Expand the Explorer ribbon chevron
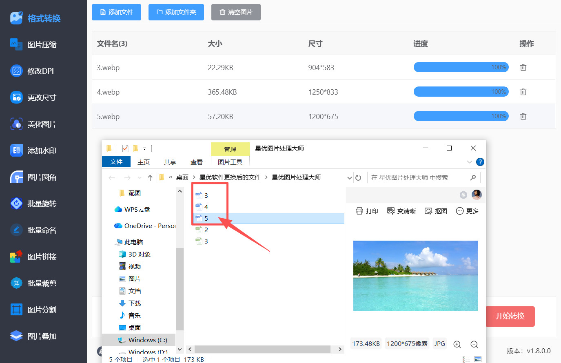The image size is (561, 363). (x=469, y=162)
